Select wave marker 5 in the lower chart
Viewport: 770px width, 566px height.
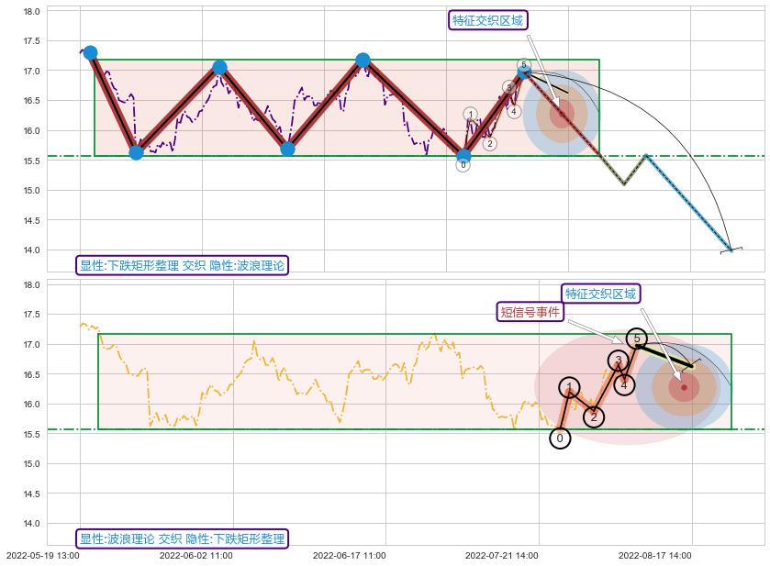click(636, 338)
